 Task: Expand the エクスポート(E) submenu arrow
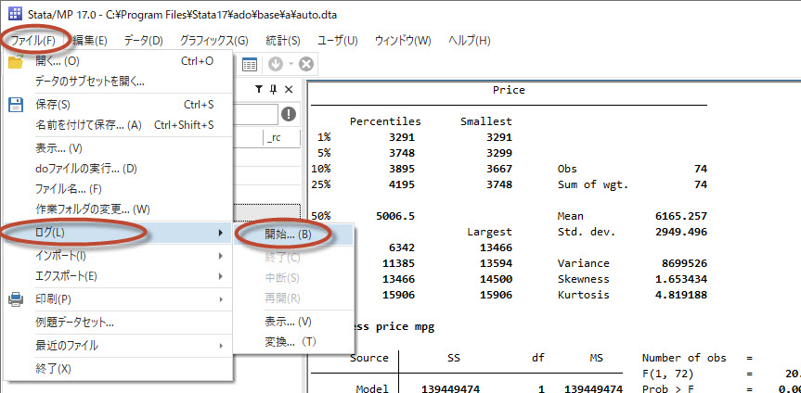[x=221, y=276]
